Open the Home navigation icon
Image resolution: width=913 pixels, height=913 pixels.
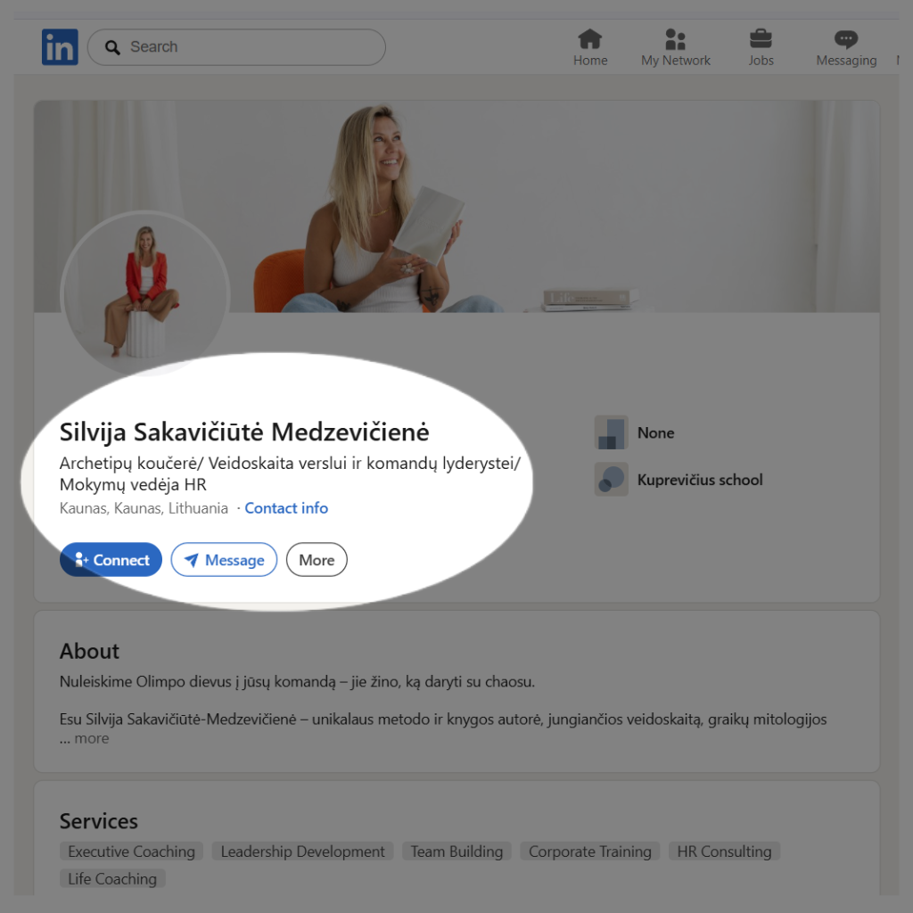pos(589,39)
